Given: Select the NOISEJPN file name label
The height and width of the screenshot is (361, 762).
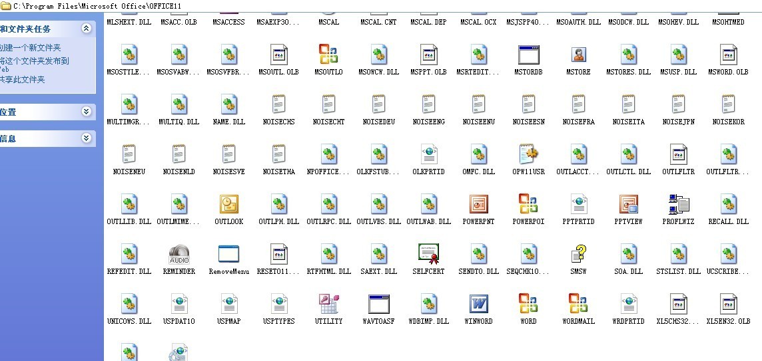Looking at the screenshot, I should point(679,122).
